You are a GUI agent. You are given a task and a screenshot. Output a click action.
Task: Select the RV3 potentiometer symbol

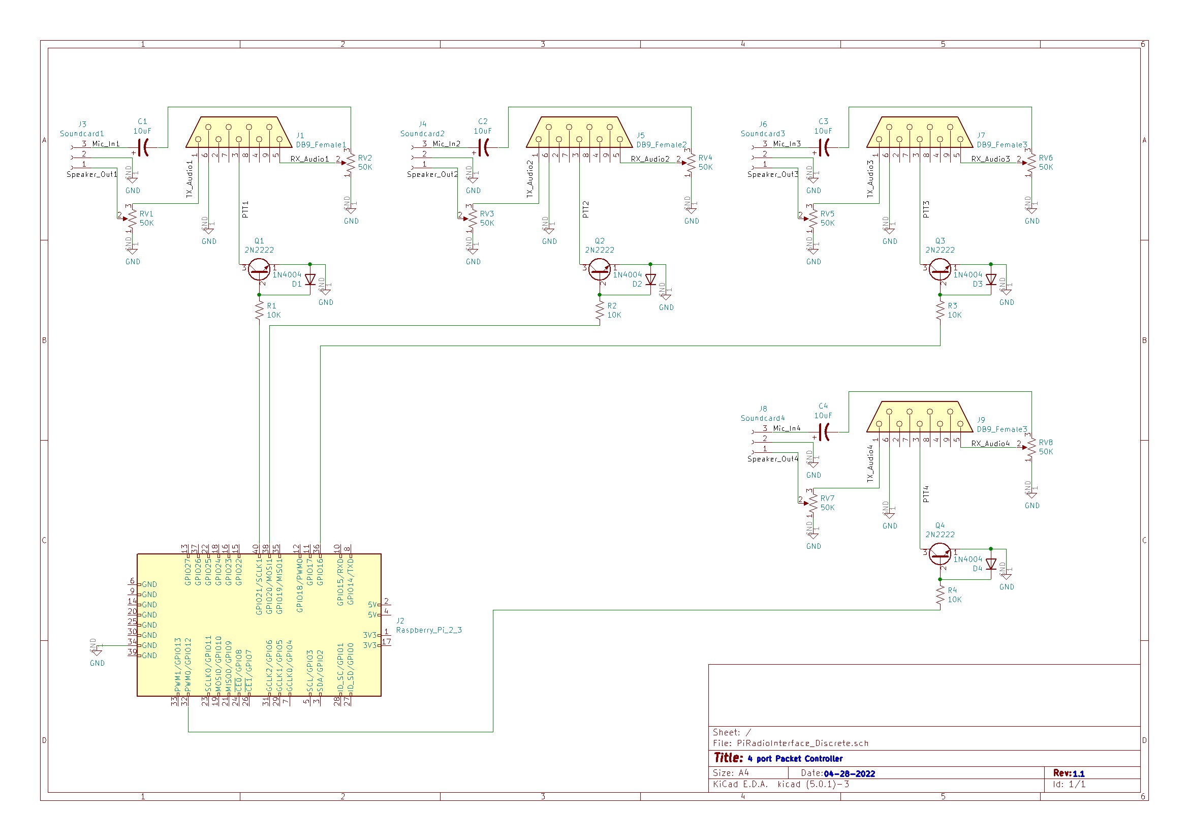click(472, 219)
